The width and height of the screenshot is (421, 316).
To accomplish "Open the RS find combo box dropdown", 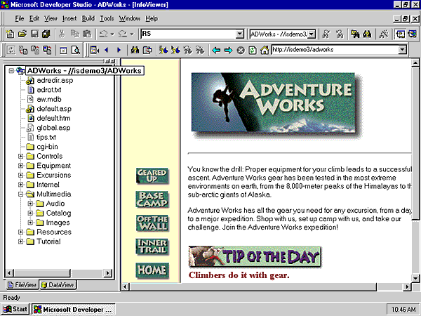I will (x=240, y=34).
